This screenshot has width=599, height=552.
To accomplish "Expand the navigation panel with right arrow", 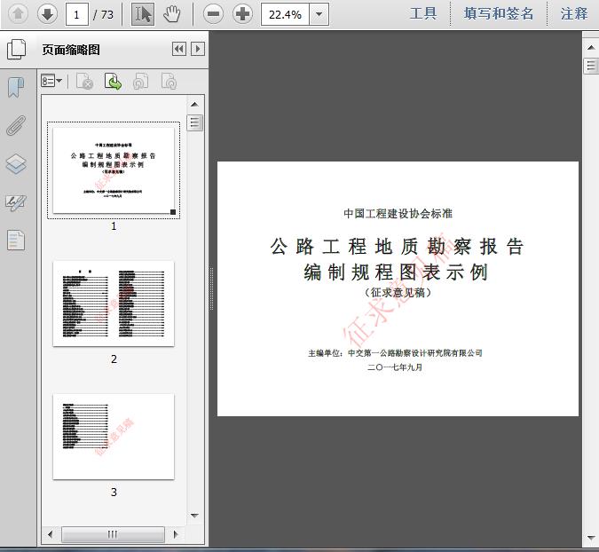I will tap(198, 49).
